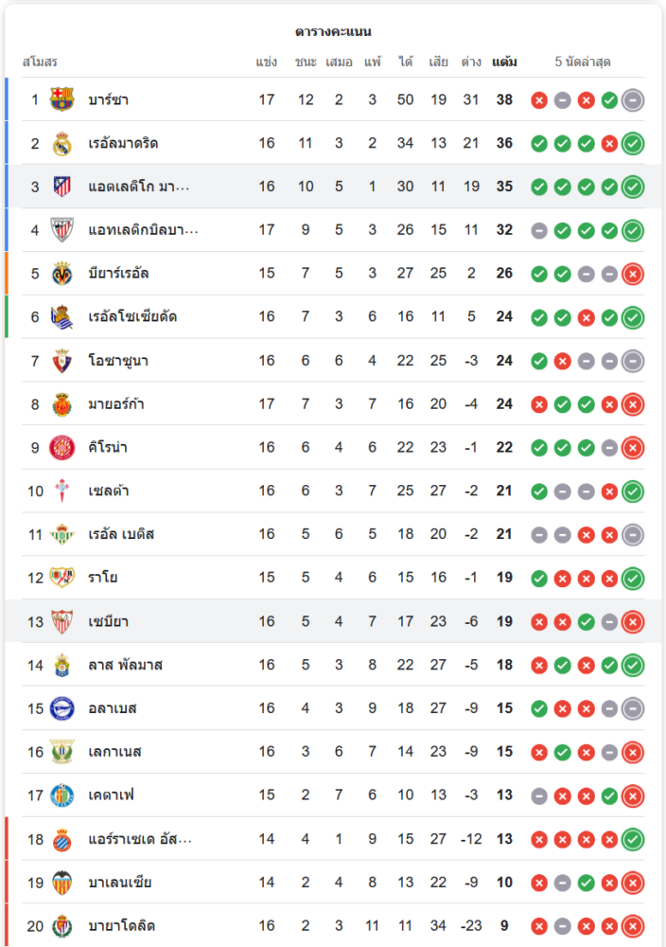Click the แต้ม points column header
Screen dimensions: 666x947
pos(504,63)
